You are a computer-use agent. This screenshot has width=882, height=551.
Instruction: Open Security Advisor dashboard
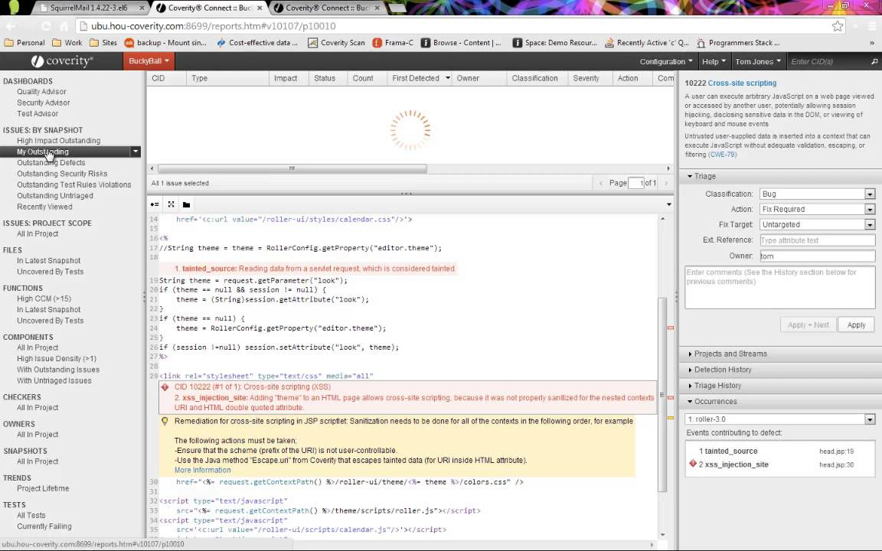tap(44, 103)
